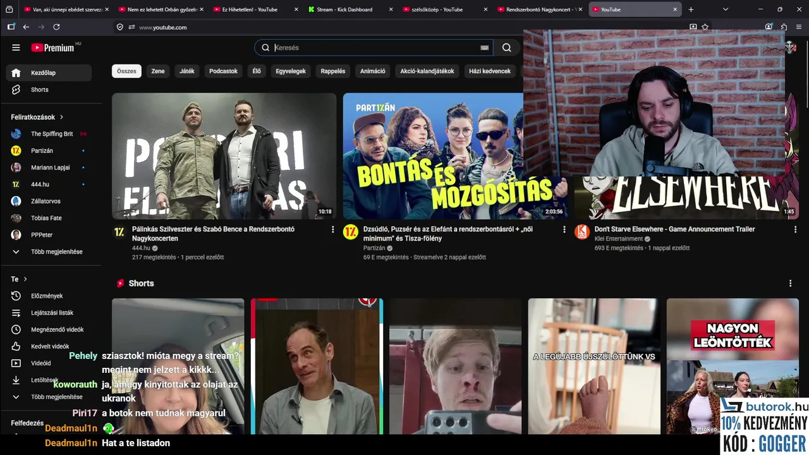Open the browser menu hamburger icon
The image size is (809, 455).
(x=799, y=27)
